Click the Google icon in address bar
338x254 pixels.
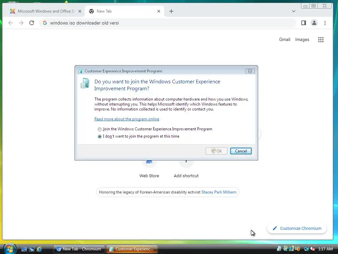click(x=45, y=23)
